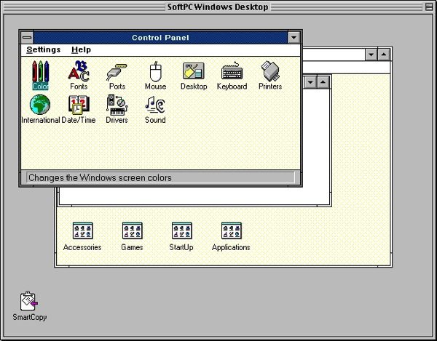Select the Desktop settings icon

[x=193, y=72]
